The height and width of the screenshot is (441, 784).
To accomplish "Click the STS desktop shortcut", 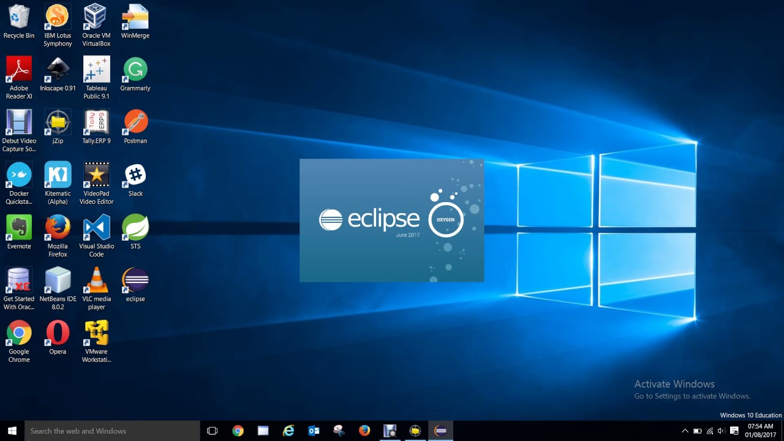I will (135, 233).
